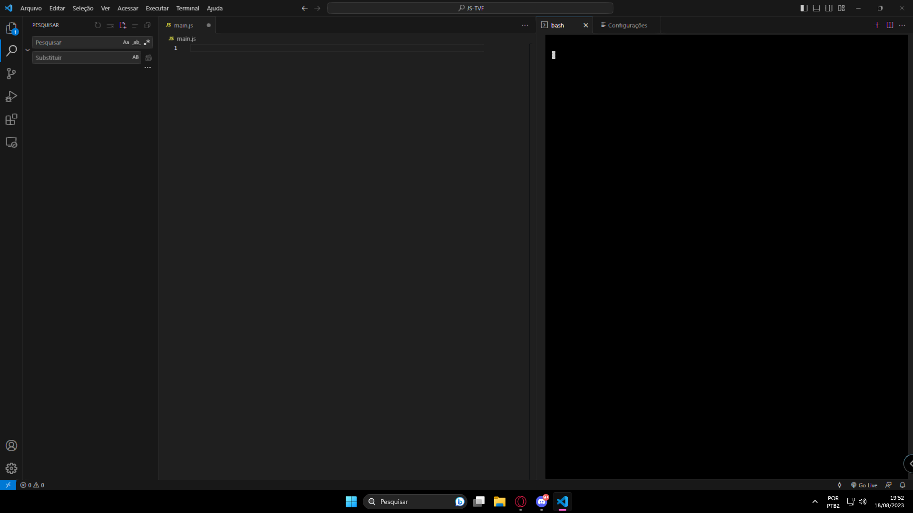The width and height of the screenshot is (913, 513).
Task: Open the Terminal menu
Action: coord(188,8)
